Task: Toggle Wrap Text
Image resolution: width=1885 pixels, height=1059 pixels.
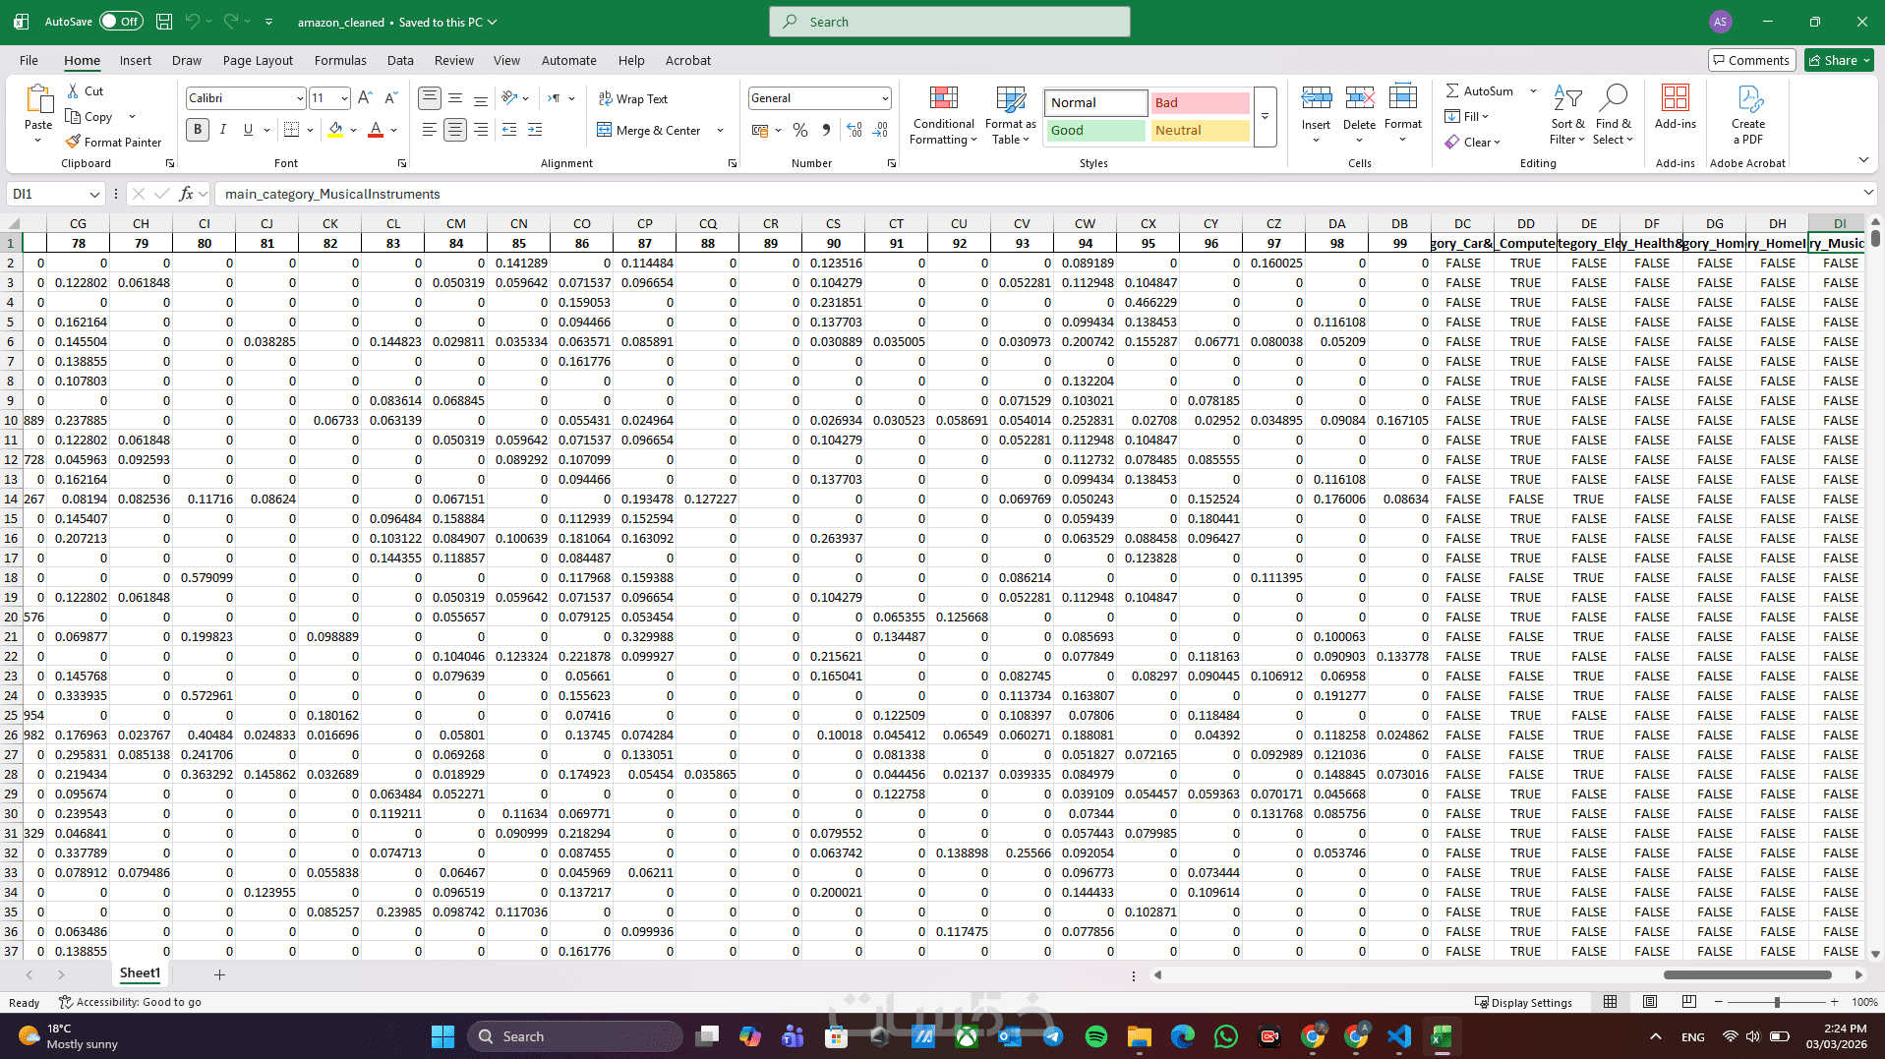Action: coord(632,98)
